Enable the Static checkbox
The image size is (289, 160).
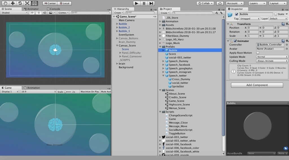[275, 14]
